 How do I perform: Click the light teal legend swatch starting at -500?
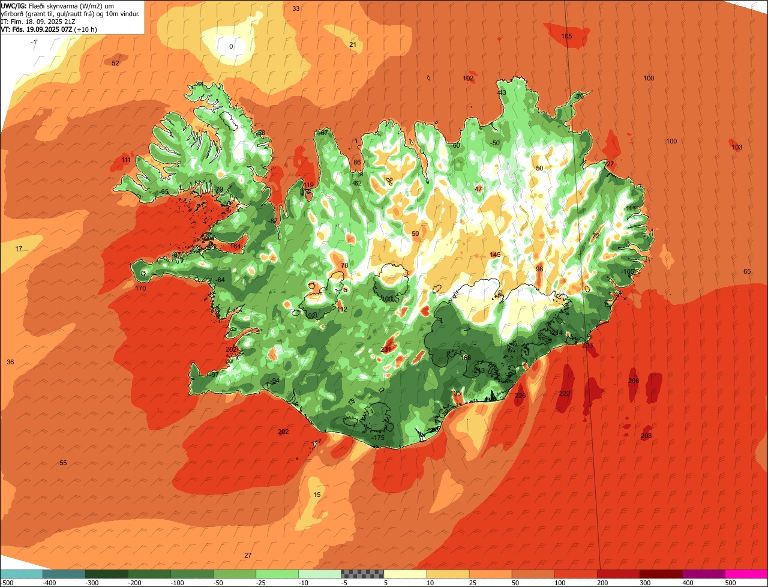[x=22, y=574]
